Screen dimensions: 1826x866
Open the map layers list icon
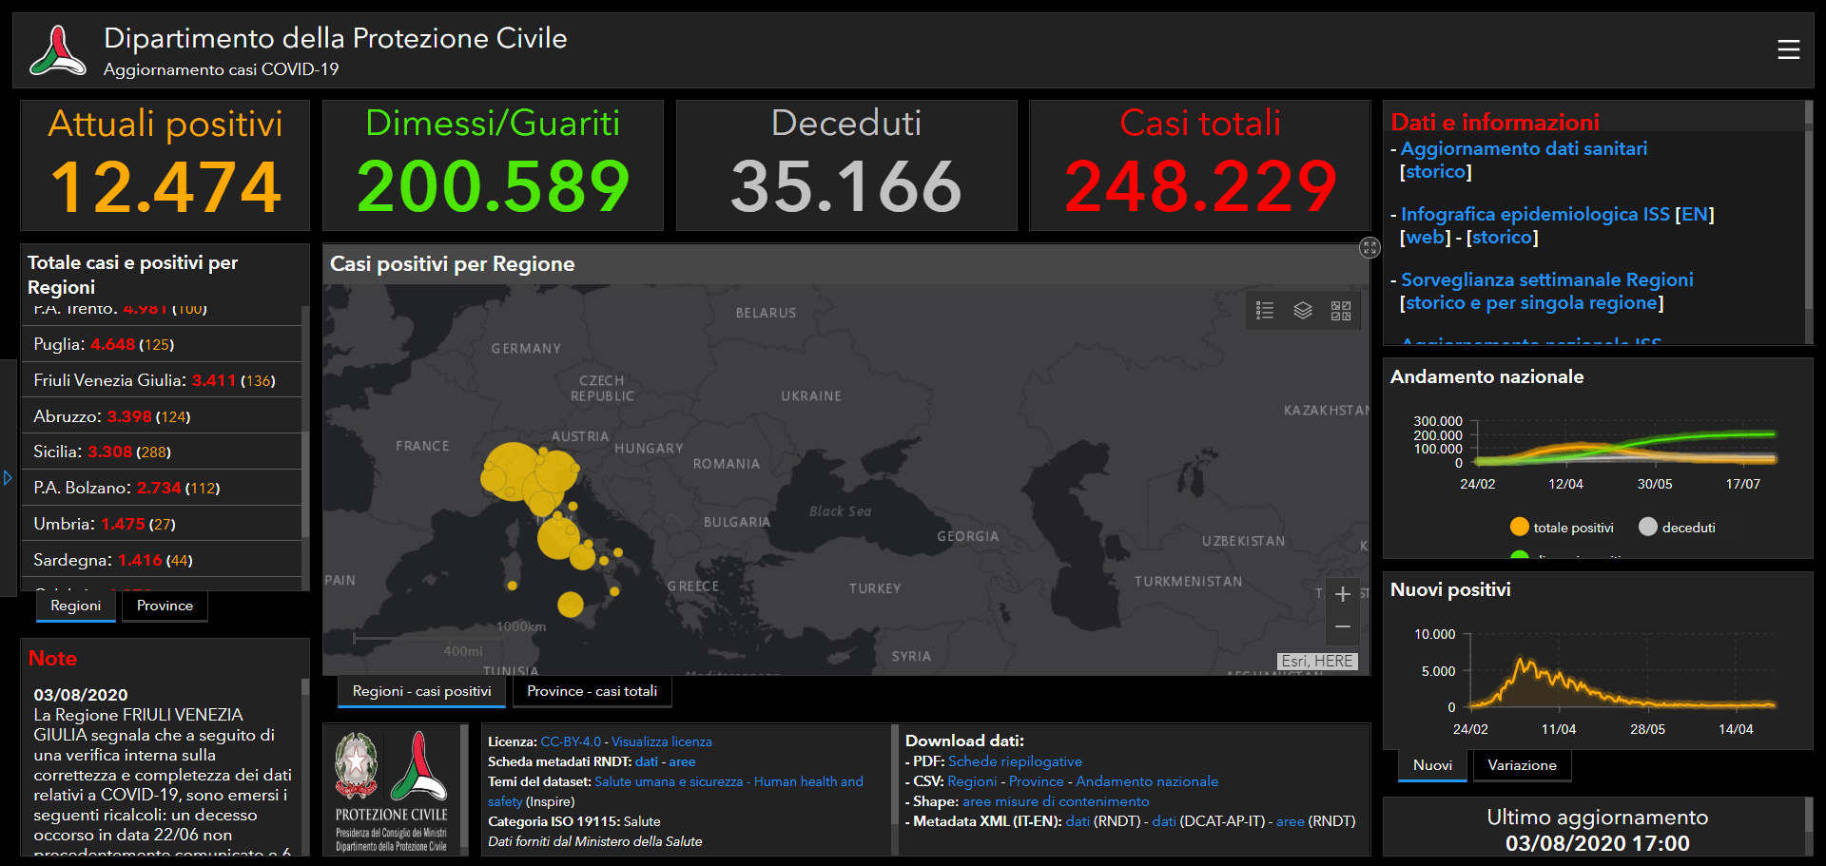[1302, 311]
